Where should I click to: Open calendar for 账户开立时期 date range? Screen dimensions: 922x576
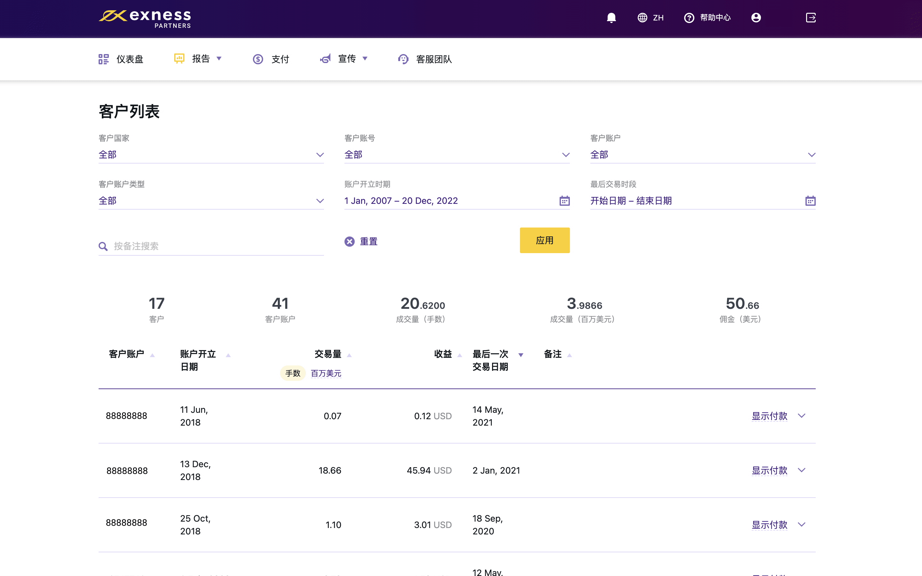(564, 201)
